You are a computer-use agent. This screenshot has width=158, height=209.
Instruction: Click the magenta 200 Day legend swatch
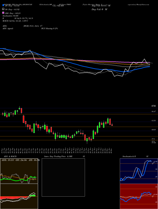[3, 13]
